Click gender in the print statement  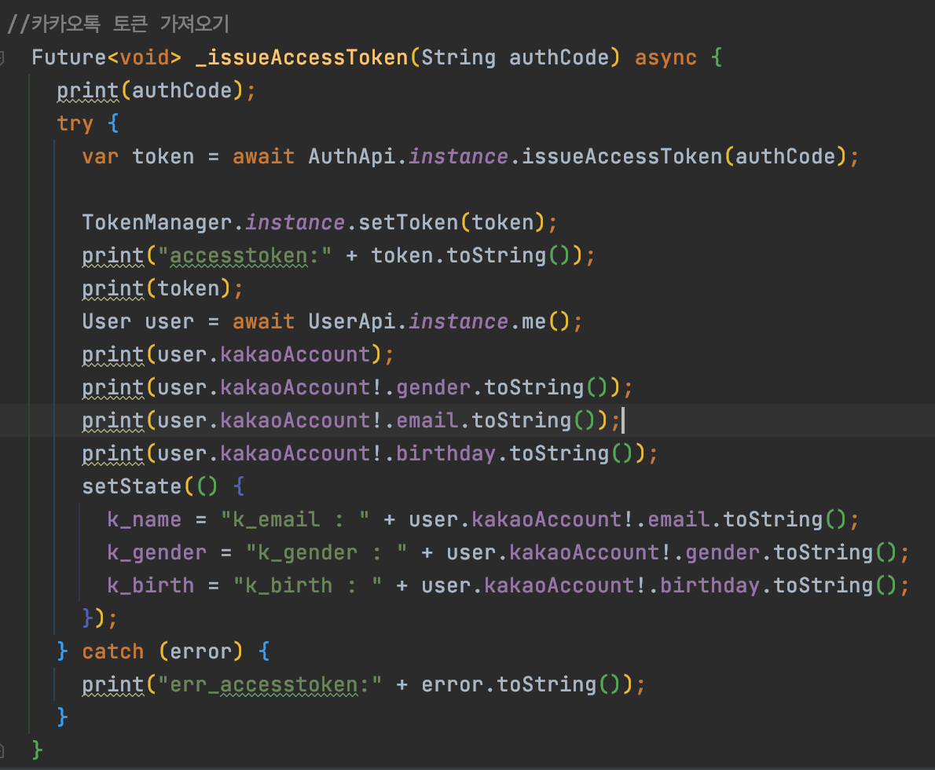click(x=434, y=387)
